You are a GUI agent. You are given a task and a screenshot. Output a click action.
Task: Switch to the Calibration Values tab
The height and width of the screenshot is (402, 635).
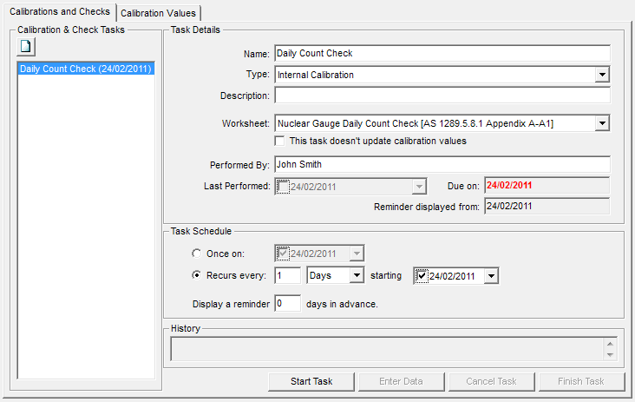(x=160, y=13)
